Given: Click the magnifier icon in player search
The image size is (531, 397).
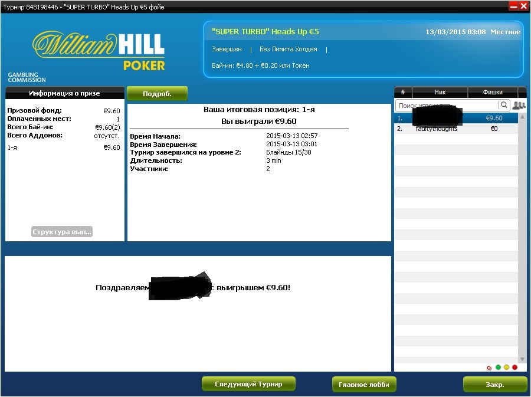Looking at the screenshot, I should 504,105.
